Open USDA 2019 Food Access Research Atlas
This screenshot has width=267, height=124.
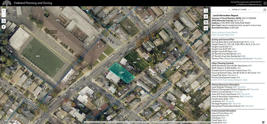(229, 80)
